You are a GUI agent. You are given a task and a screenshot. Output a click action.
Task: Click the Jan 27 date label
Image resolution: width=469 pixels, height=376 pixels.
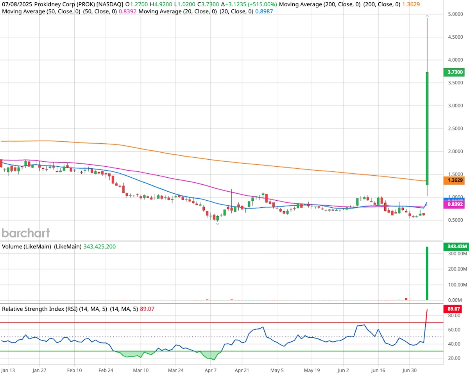pyautogui.click(x=39, y=370)
